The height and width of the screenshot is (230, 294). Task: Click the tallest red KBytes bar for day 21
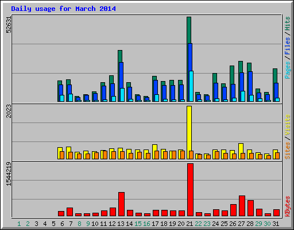(x=190, y=190)
